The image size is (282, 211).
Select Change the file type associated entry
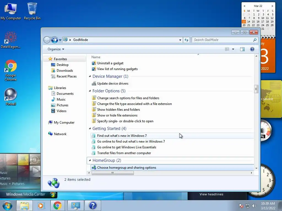(x=134, y=104)
